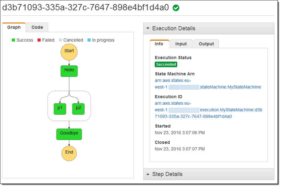The height and width of the screenshot is (187, 281).
Task: Click the End node in graph
Action: (x=69, y=153)
